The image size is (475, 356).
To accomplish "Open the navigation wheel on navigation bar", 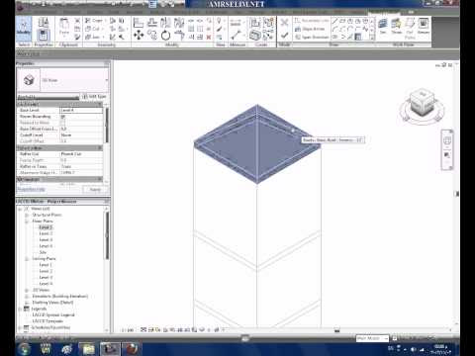I will pos(447,140).
